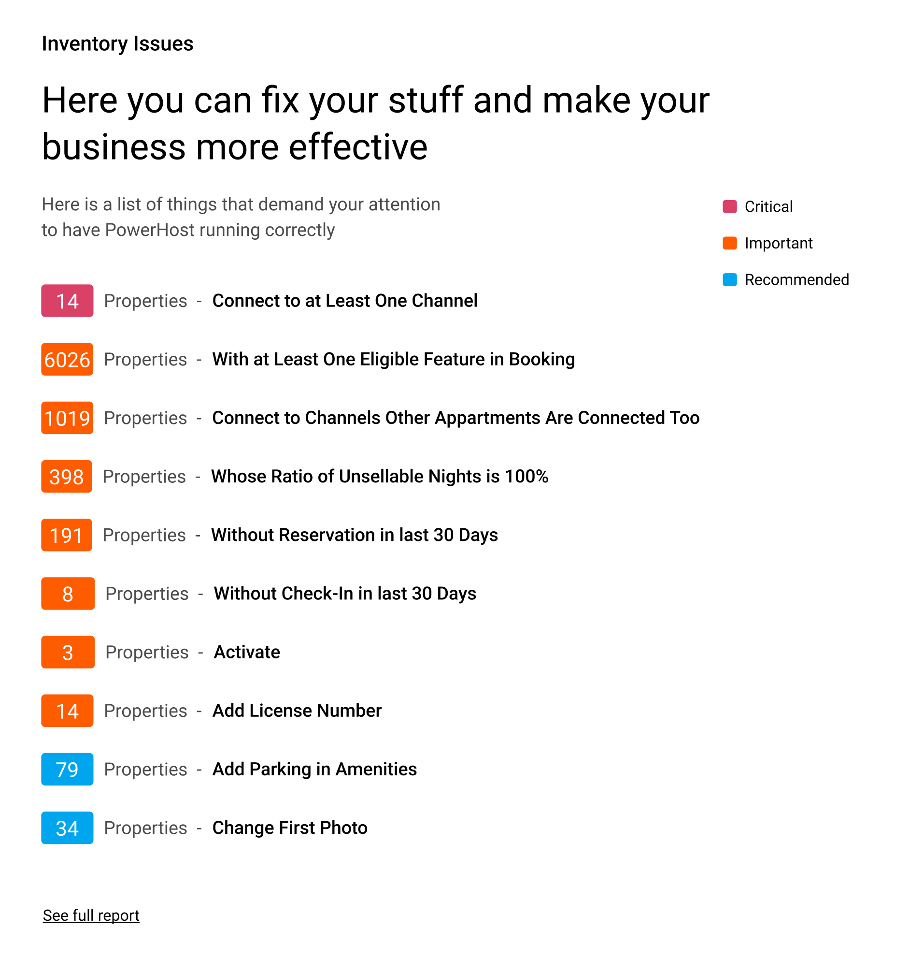Click the Activate properties issue
The image size is (924, 974).
[x=247, y=652]
